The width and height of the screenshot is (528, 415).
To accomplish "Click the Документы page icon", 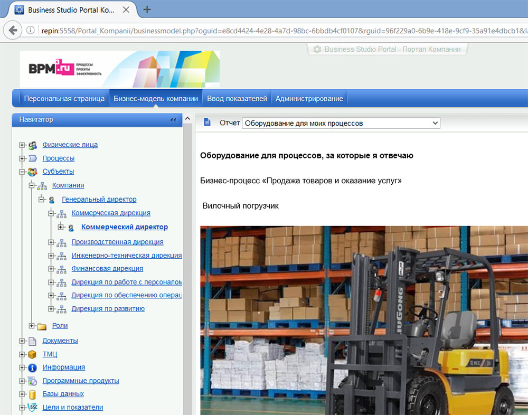I will tap(33, 341).
